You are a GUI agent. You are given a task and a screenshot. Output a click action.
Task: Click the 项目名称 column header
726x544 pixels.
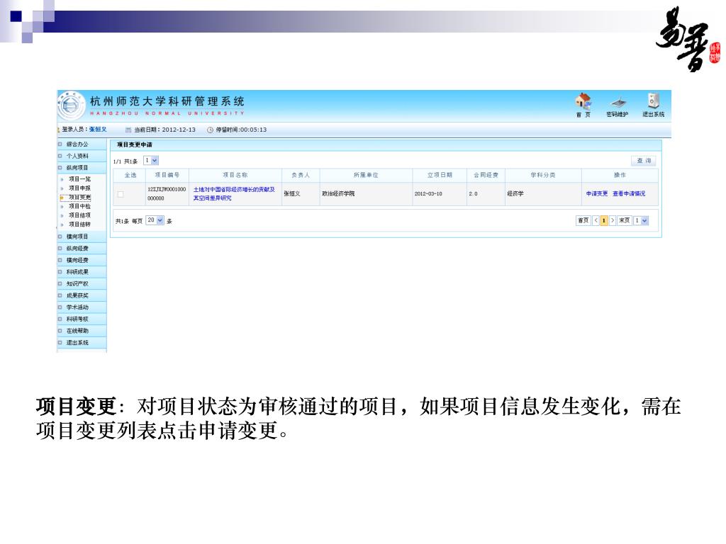click(x=235, y=176)
